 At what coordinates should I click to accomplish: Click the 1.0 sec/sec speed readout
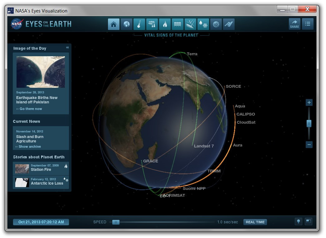[x=227, y=222]
